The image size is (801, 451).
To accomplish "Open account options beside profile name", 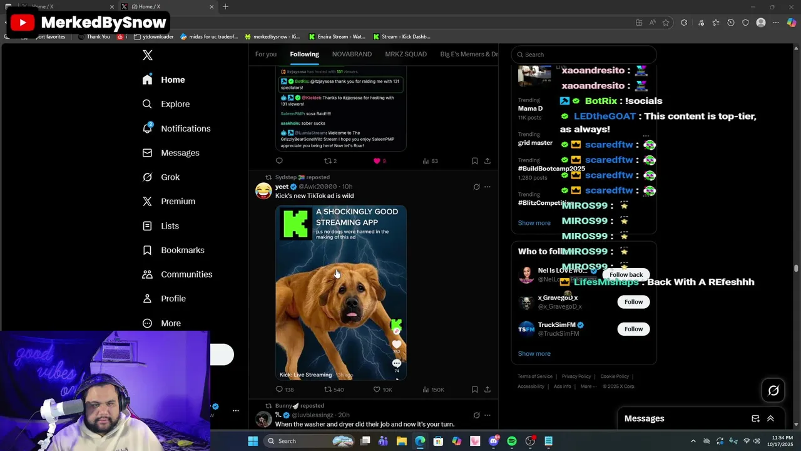I will click(236, 411).
